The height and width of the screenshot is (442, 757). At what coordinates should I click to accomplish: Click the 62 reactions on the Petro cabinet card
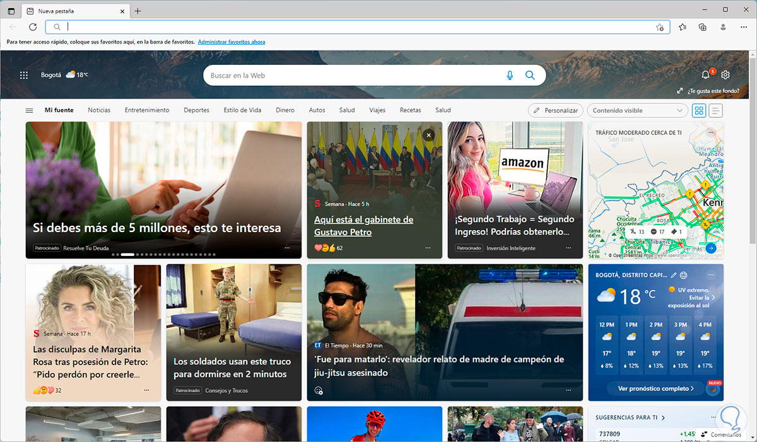tap(329, 248)
